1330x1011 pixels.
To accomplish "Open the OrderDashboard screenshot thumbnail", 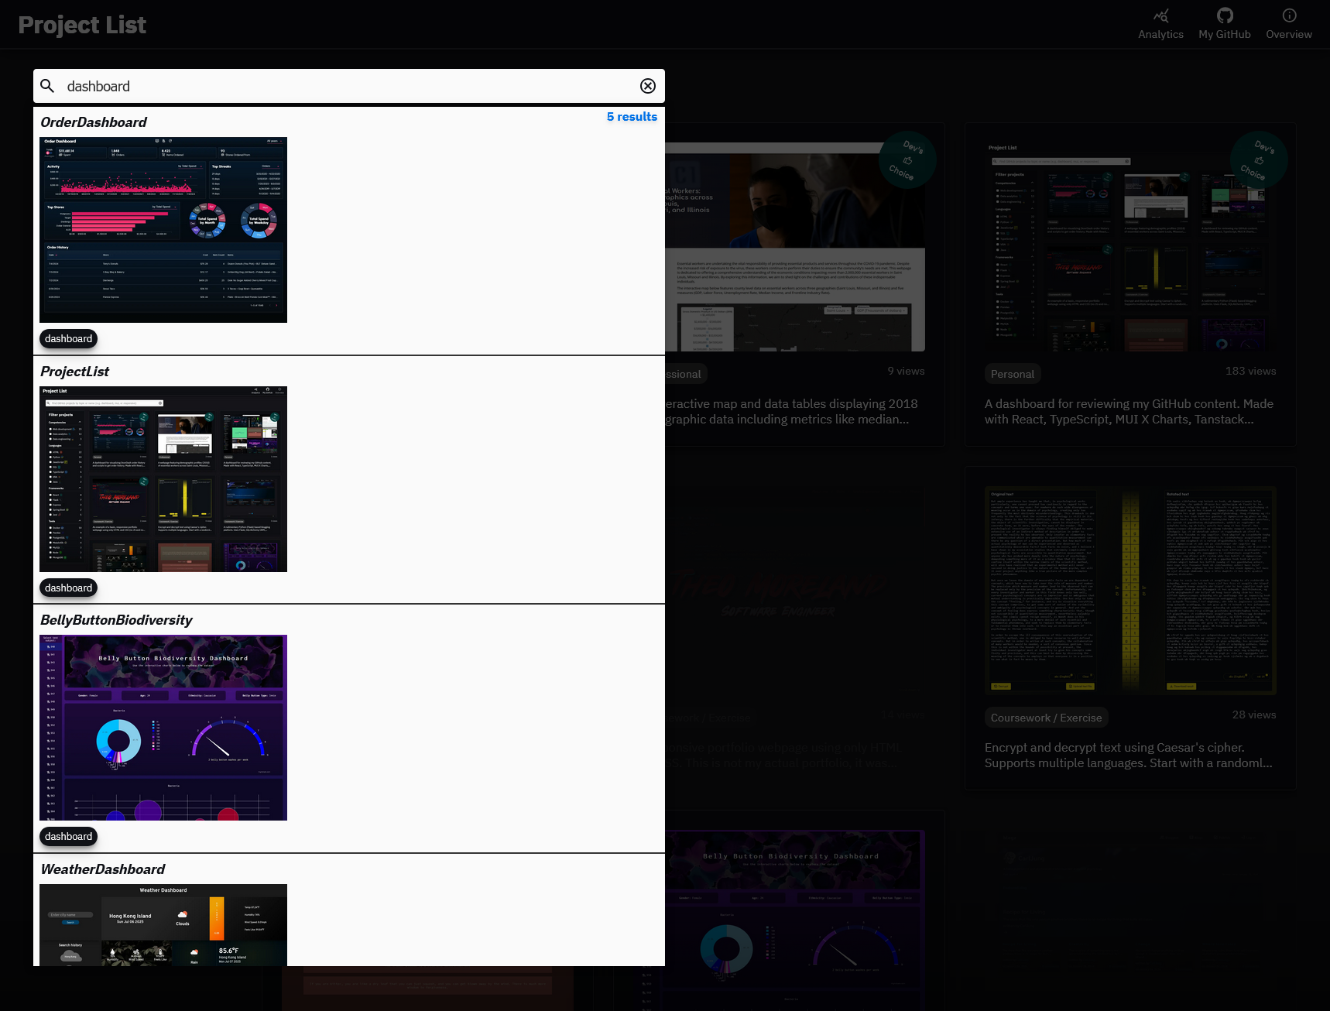I will (163, 230).
